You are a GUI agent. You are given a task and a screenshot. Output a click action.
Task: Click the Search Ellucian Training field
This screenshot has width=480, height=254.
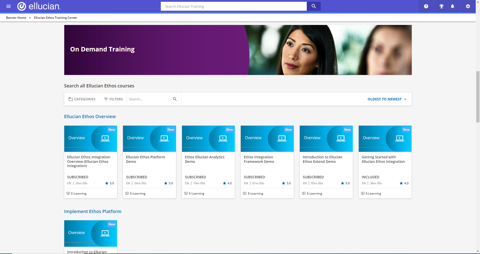click(x=233, y=6)
